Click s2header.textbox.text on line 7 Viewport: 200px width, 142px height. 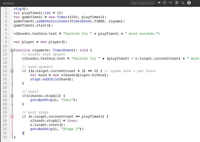click(x=35, y=33)
